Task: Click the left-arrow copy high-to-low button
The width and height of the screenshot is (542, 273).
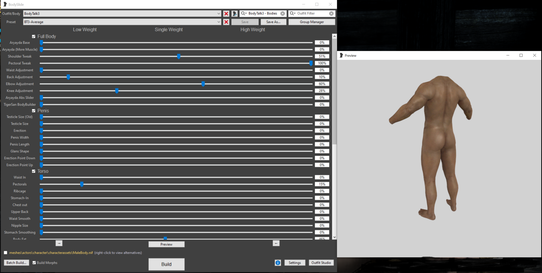Action: point(276,243)
